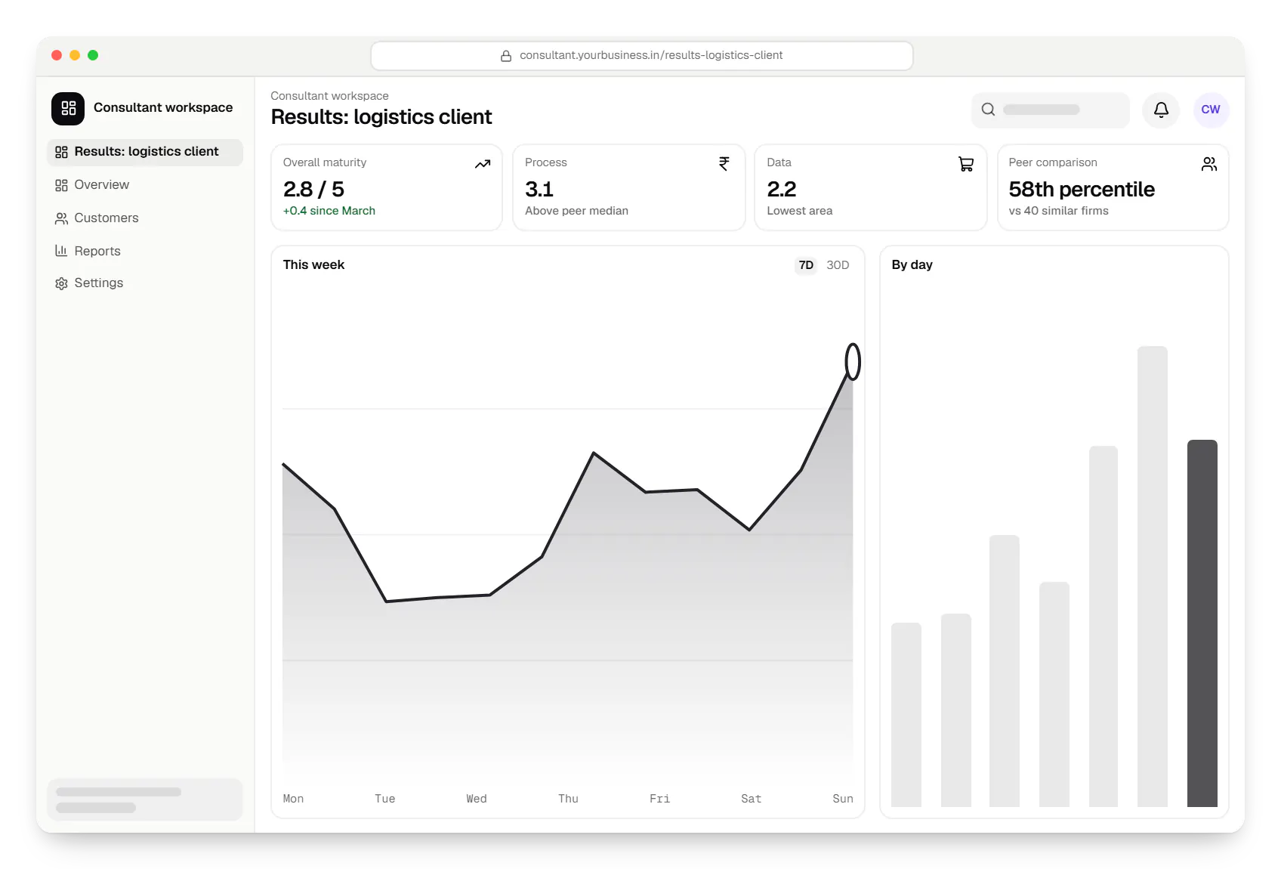The width and height of the screenshot is (1281, 869).
Task: Click the "2.8 / 5" maturity value
Action: [x=313, y=190]
